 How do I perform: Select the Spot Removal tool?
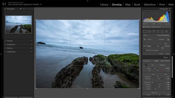coord(150,32)
